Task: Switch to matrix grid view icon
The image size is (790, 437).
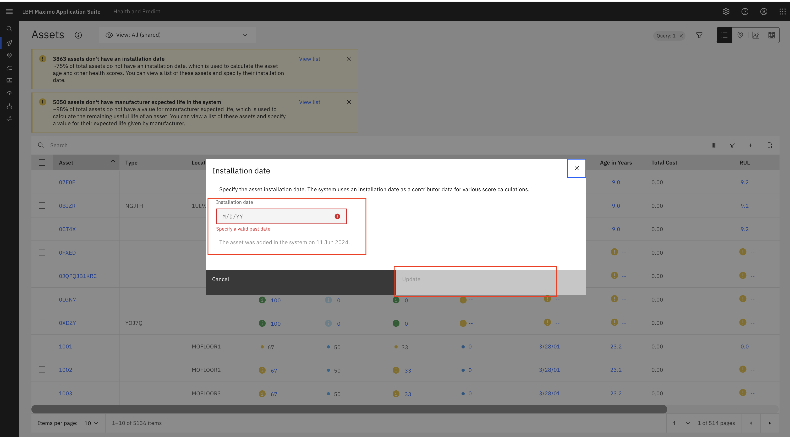Action: [772, 35]
